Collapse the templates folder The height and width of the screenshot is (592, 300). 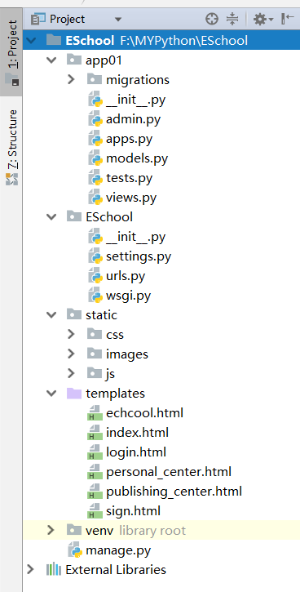click(x=51, y=393)
